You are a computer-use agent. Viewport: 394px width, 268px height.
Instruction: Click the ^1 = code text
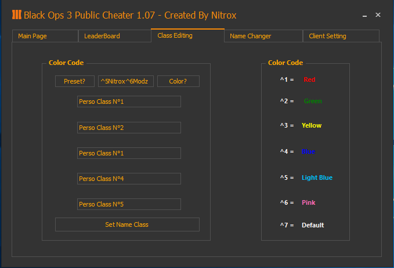click(x=287, y=79)
